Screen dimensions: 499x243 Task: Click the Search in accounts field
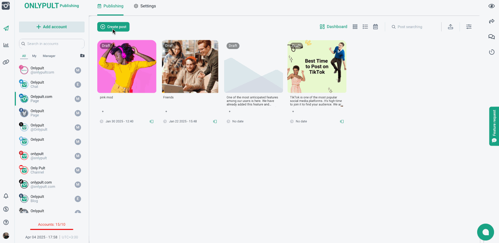click(x=52, y=44)
